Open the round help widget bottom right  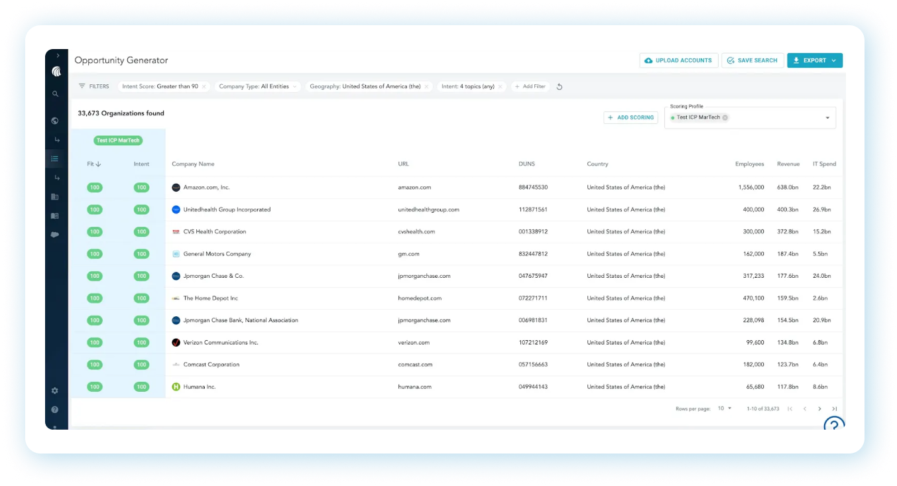pos(834,423)
